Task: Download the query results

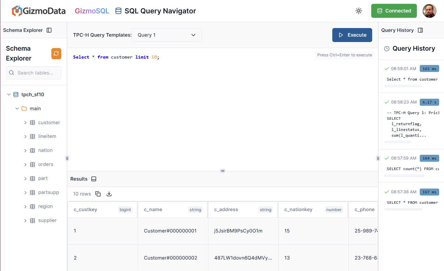Action: pos(109,194)
